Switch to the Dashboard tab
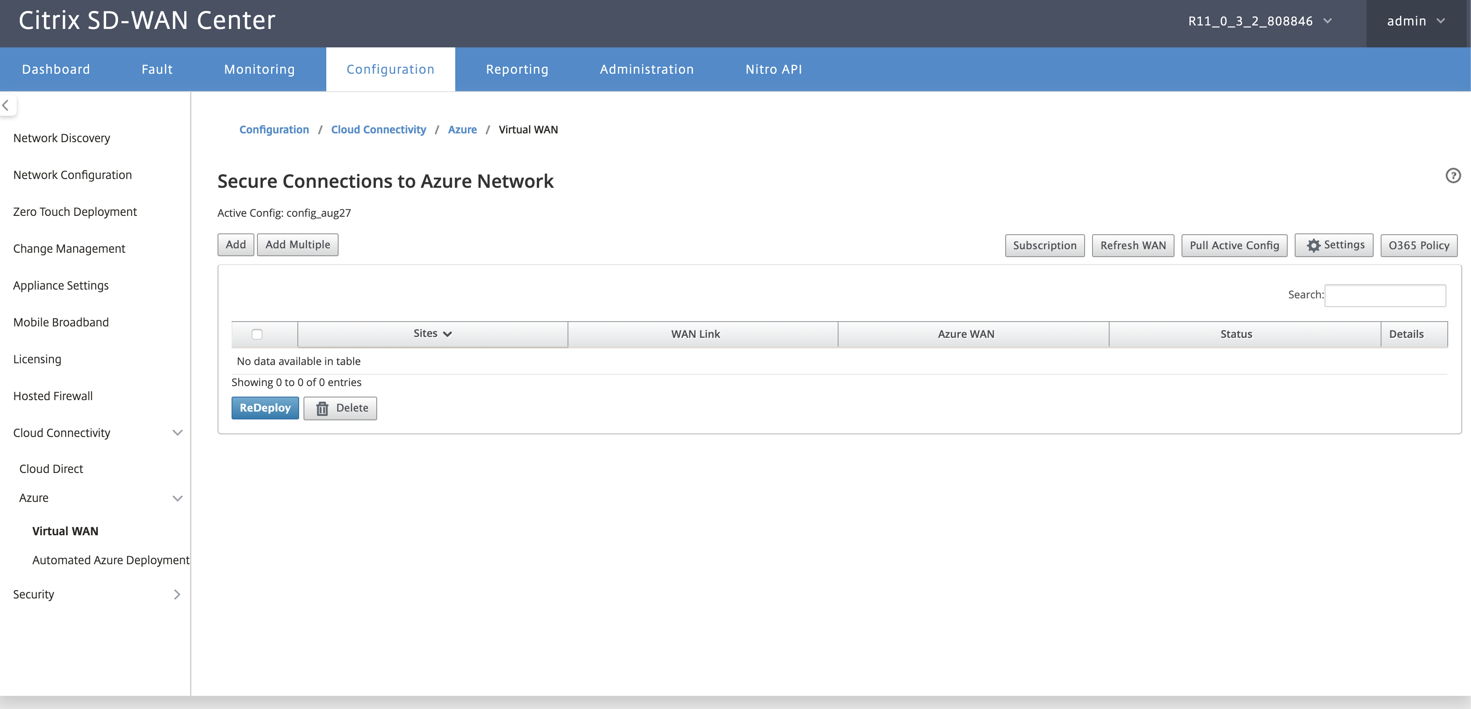Image resolution: width=1471 pixels, height=709 pixels. tap(56, 69)
